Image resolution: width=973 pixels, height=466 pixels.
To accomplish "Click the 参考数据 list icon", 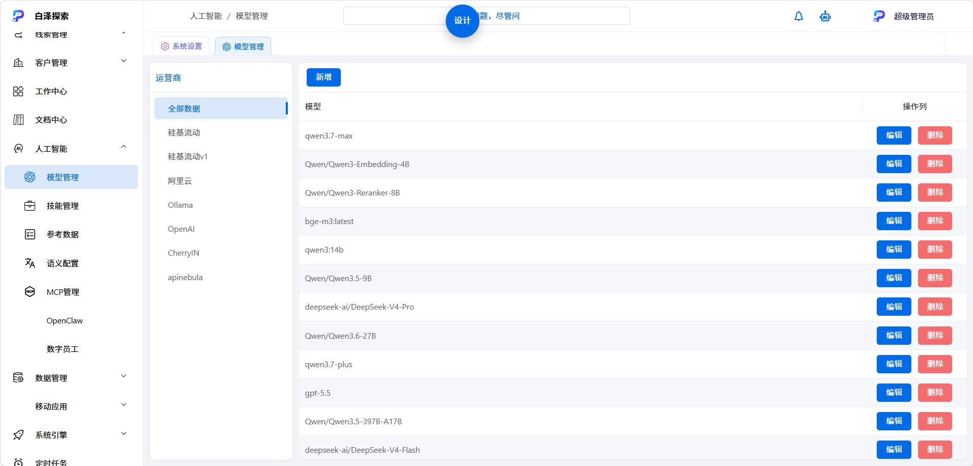I will [x=30, y=234].
